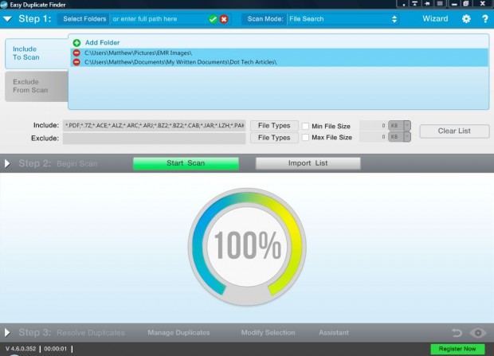Switch to the Exclude From Scan tab

point(36,86)
